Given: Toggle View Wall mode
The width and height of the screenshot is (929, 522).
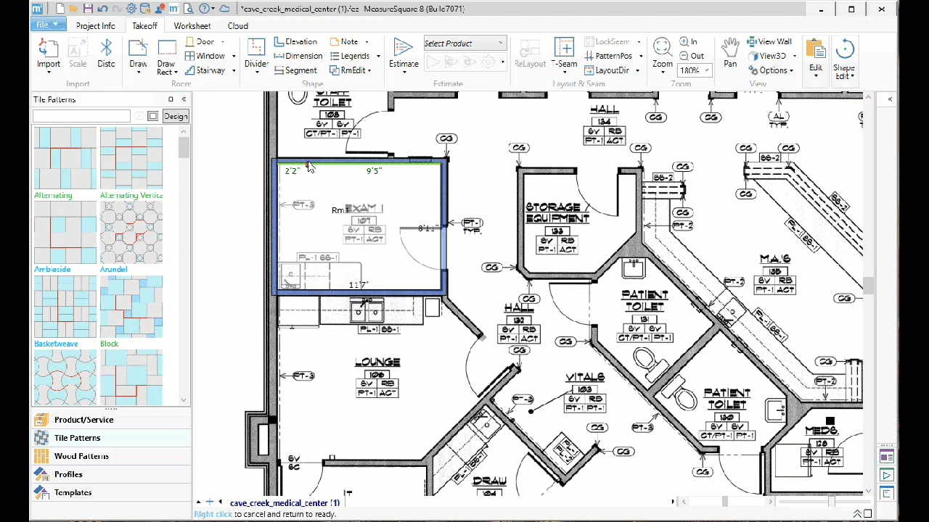Looking at the screenshot, I should tap(769, 41).
